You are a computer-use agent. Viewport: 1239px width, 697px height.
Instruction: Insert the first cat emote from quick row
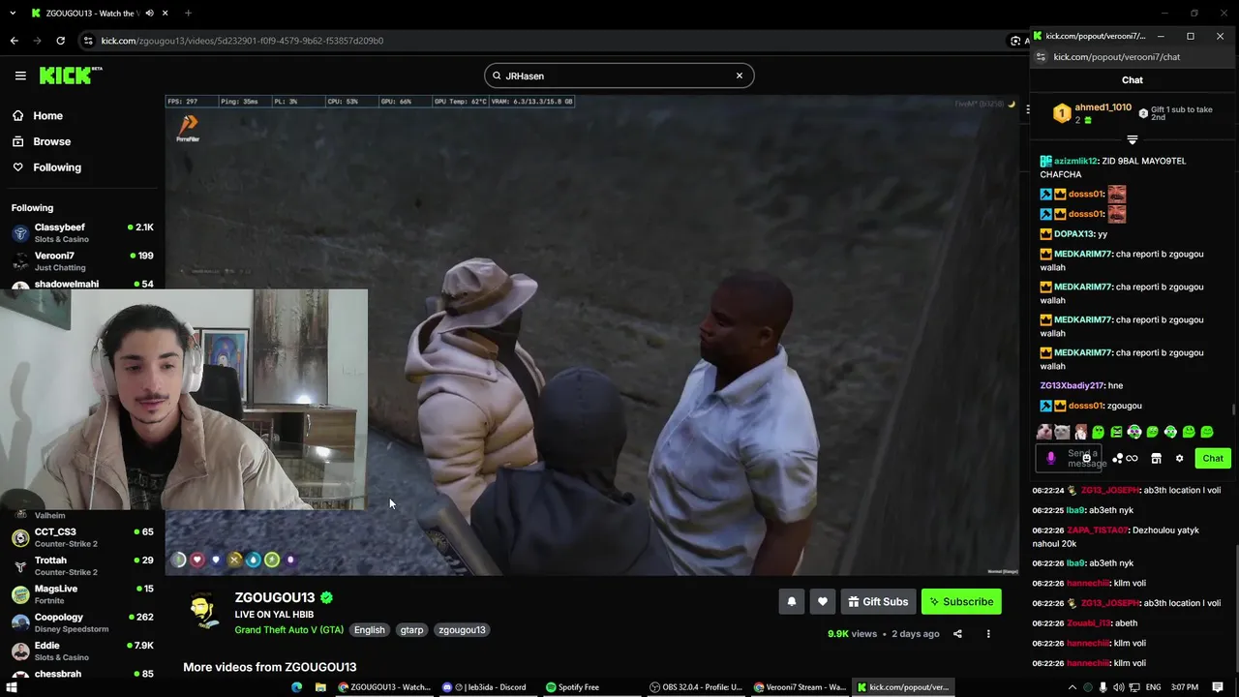[x=1044, y=432]
